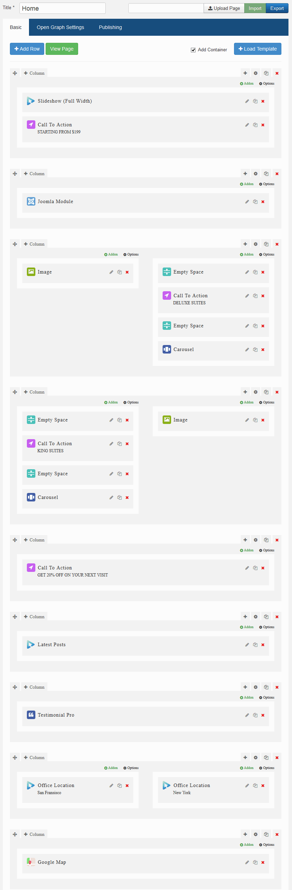
Task: Add Addon to the San Fransisco column
Action: pyautogui.click(x=111, y=768)
